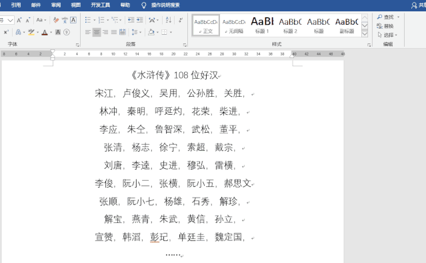The height and width of the screenshot is (263, 426).
Task: Click the Asian layout icon
Action: pyautogui.click(x=152, y=20)
